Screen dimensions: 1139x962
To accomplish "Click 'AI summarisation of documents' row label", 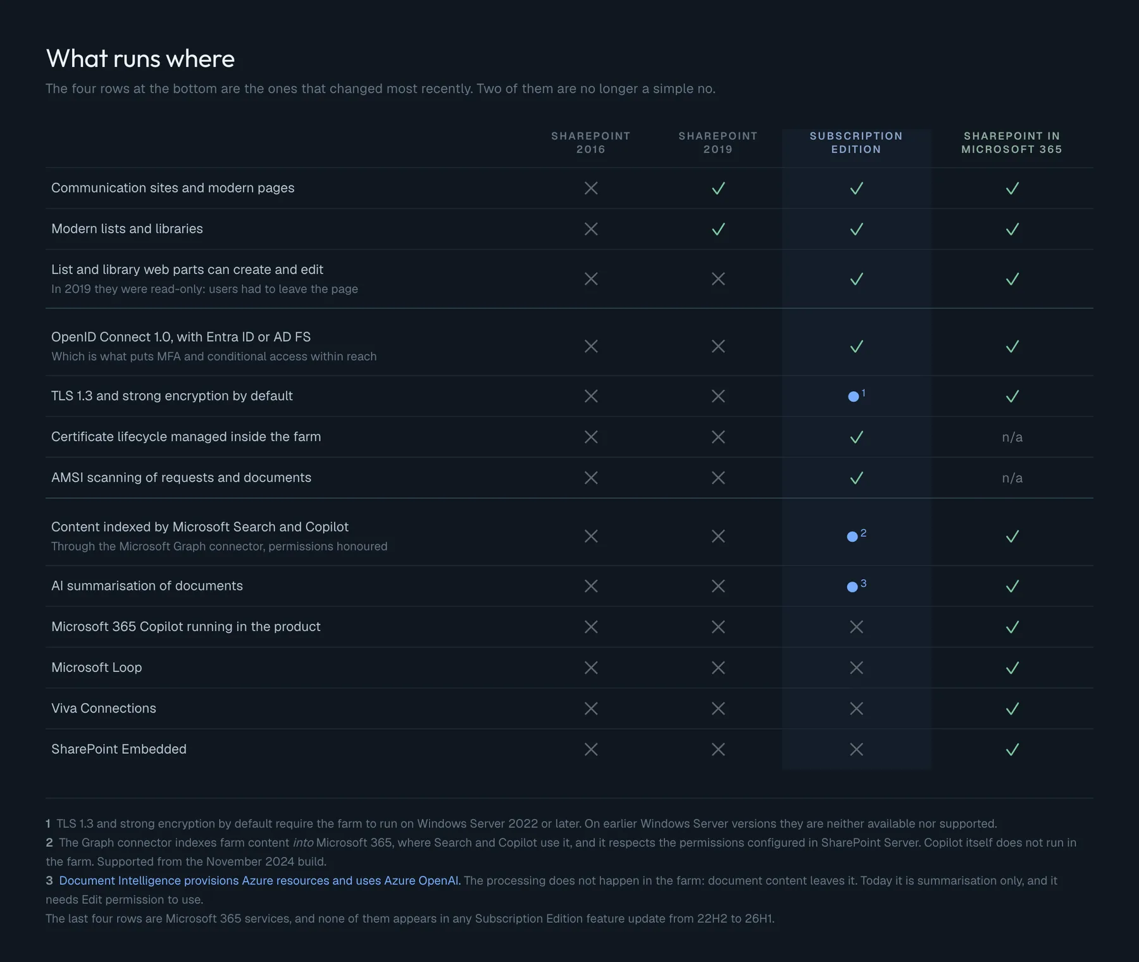I will (x=147, y=585).
